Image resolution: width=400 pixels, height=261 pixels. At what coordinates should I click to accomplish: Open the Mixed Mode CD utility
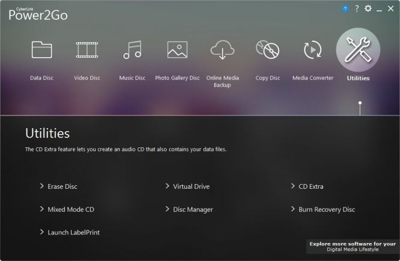coord(71,209)
